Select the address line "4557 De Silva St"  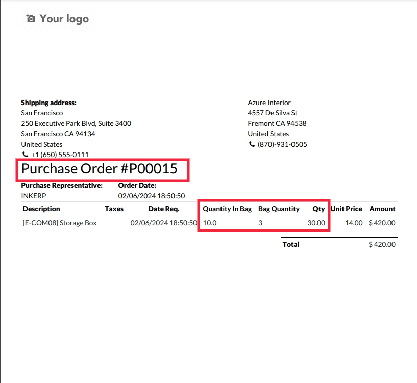pyautogui.click(x=273, y=113)
